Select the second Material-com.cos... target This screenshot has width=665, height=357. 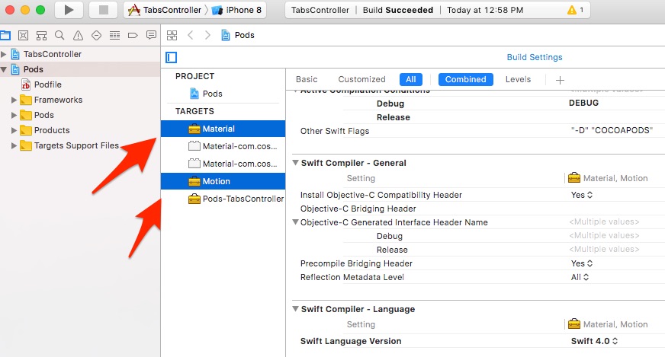[223, 164]
